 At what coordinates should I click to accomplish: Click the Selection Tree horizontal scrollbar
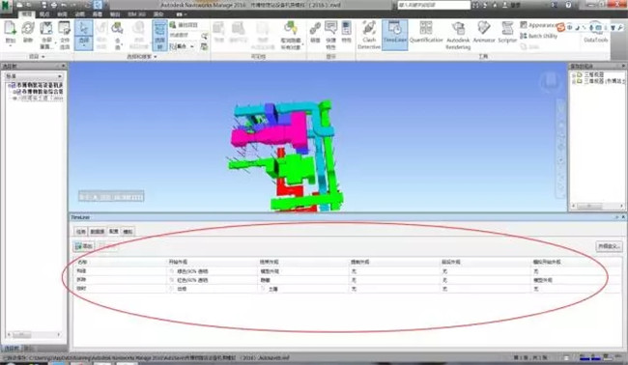pyautogui.click(x=34, y=334)
